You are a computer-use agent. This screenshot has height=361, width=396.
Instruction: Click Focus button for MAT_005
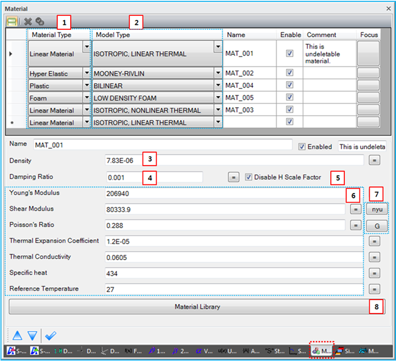point(369,97)
